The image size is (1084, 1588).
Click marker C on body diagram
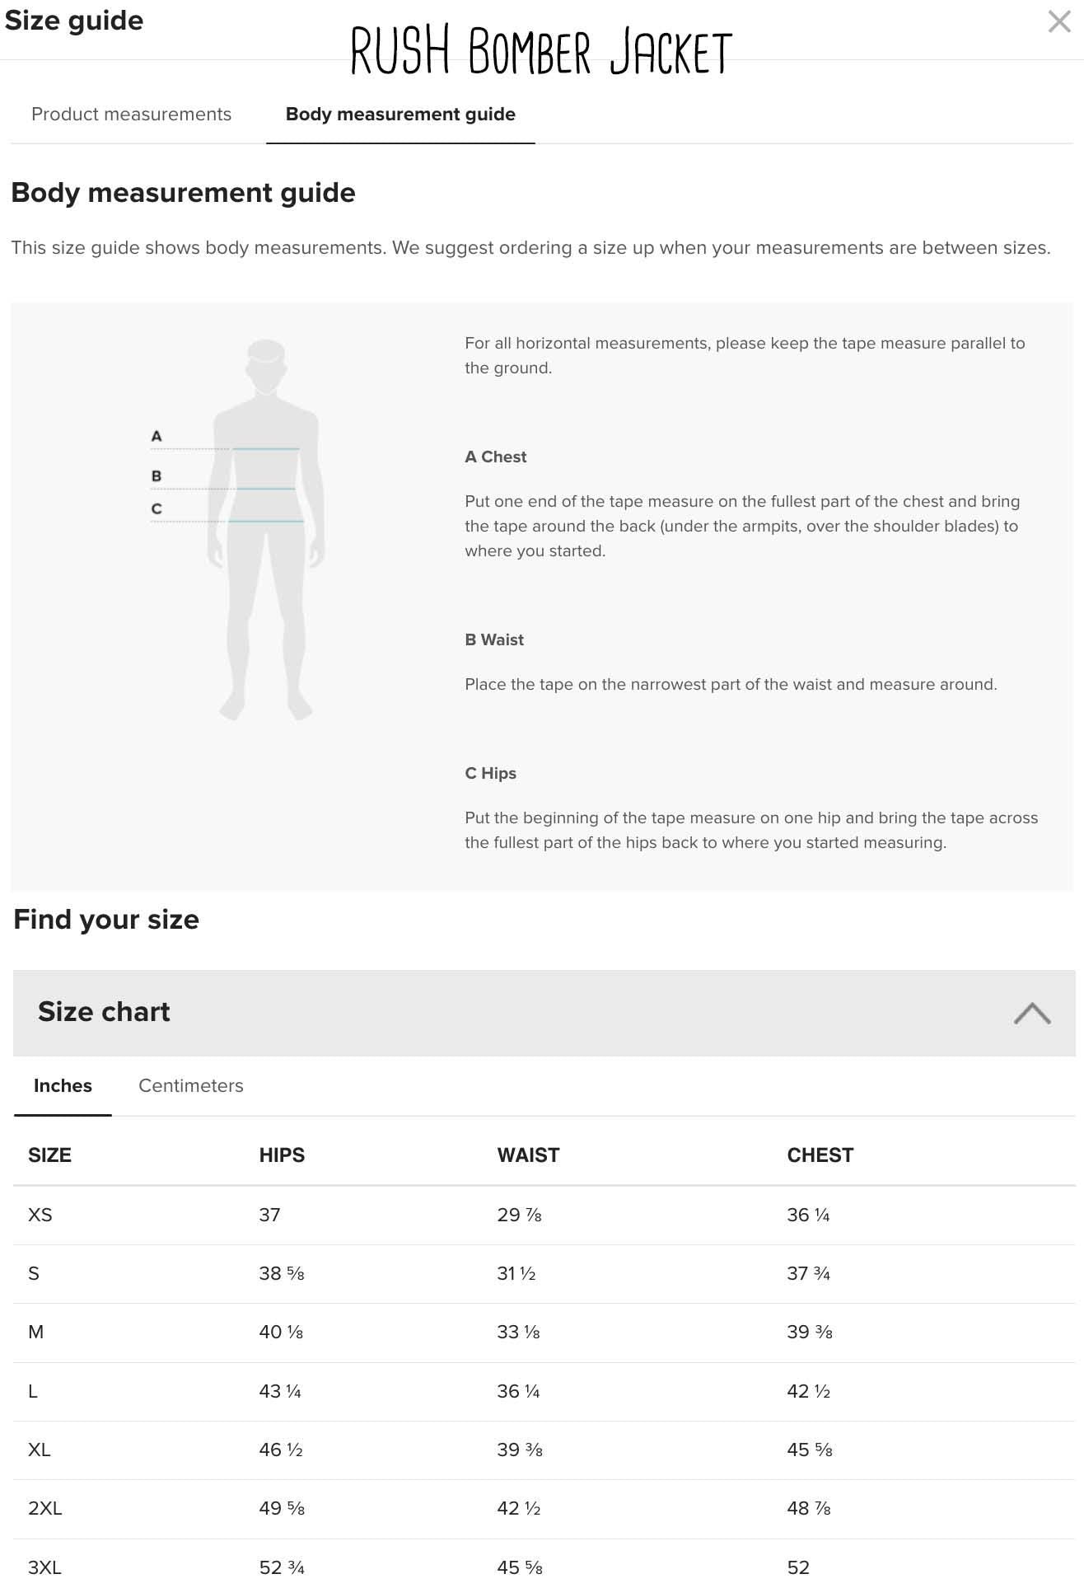(157, 509)
